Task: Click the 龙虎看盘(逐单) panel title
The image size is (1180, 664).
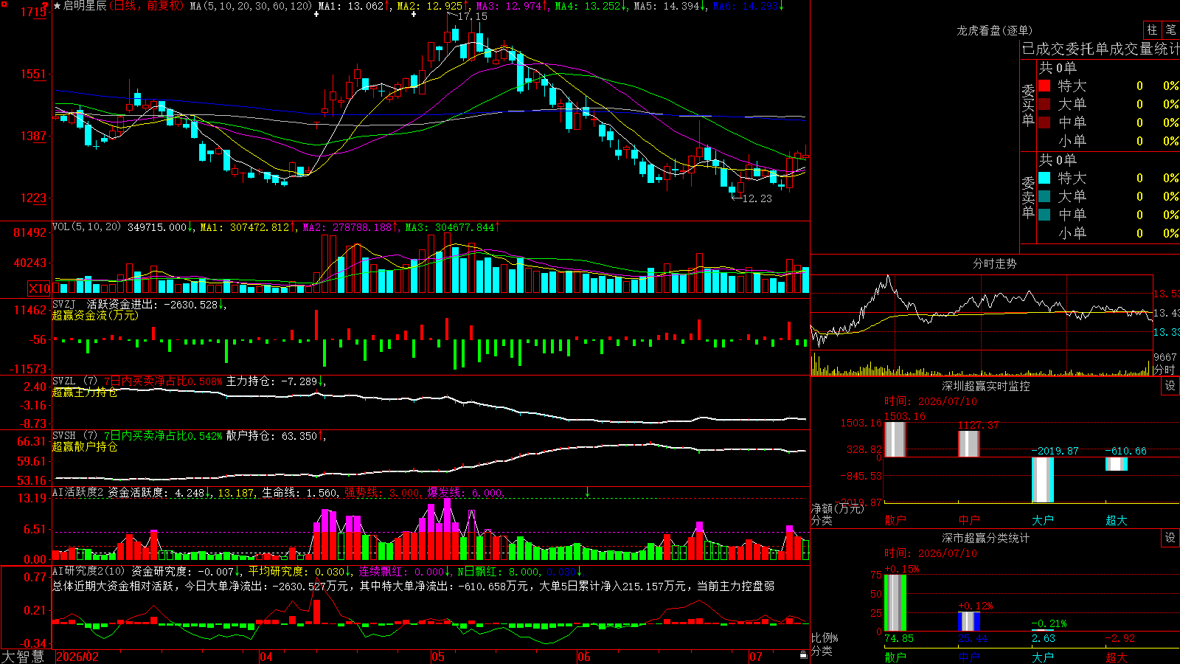Action: [994, 30]
